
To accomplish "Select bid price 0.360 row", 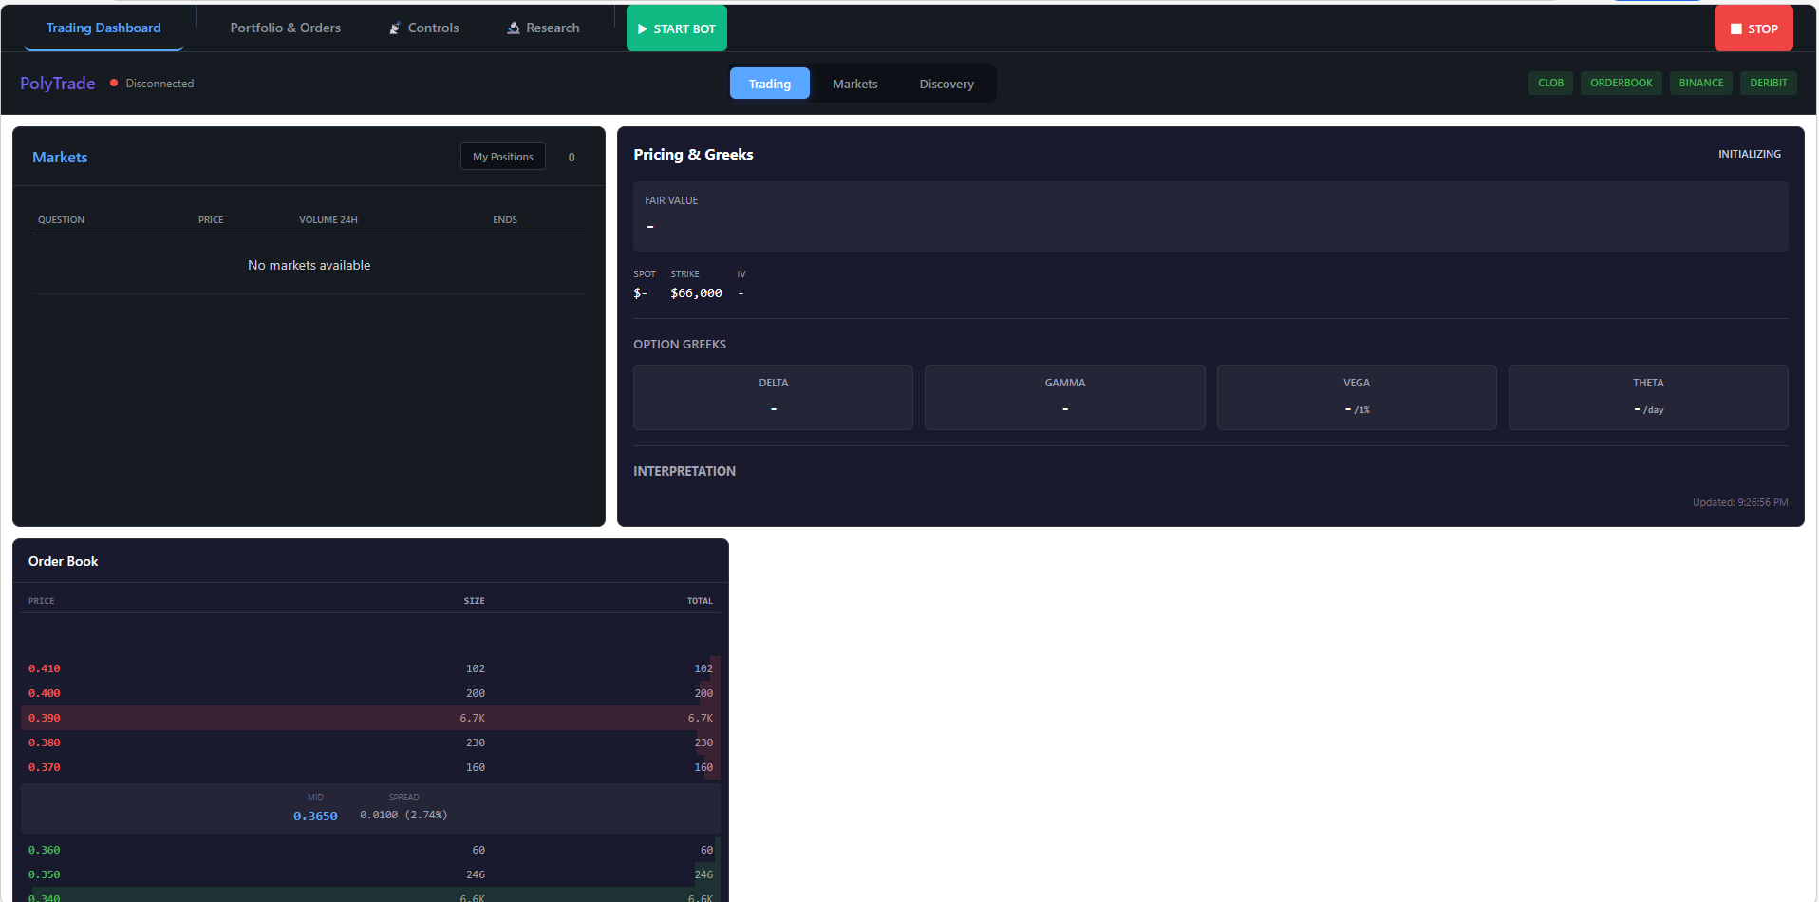I will pyautogui.click(x=370, y=850).
